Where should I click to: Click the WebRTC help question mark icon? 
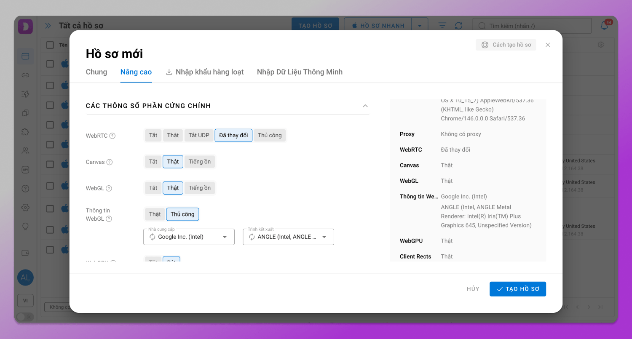(112, 136)
